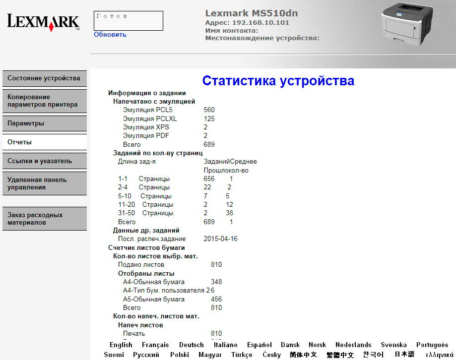Click the Lexmark MS510dn model title
Viewport: 456px width, 360px height.
[252, 13]
